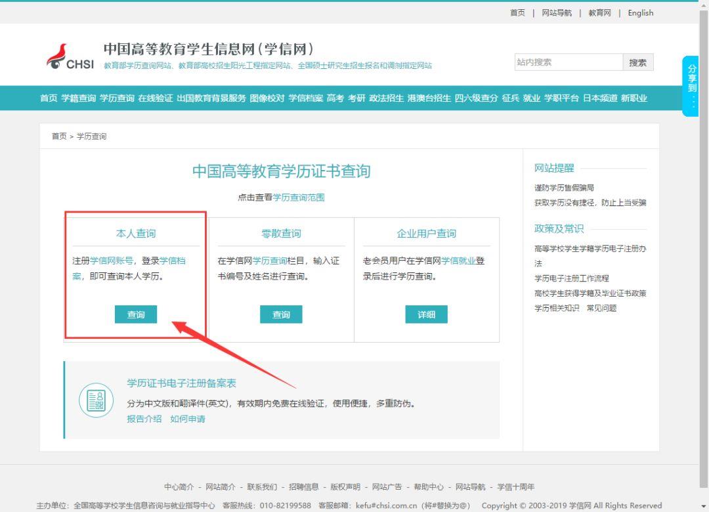The height and width of the screenshot is (512, 709).
Task: Click the 中国高等教育学历证书查询 page heading
Action: pyautogui.click(x=281, y=171)
